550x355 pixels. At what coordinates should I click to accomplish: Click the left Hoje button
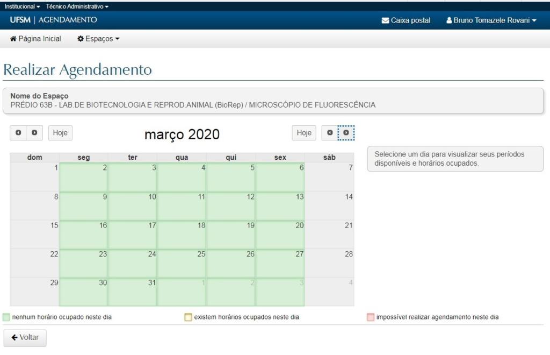pyautogui.click(x=60, y=132)
